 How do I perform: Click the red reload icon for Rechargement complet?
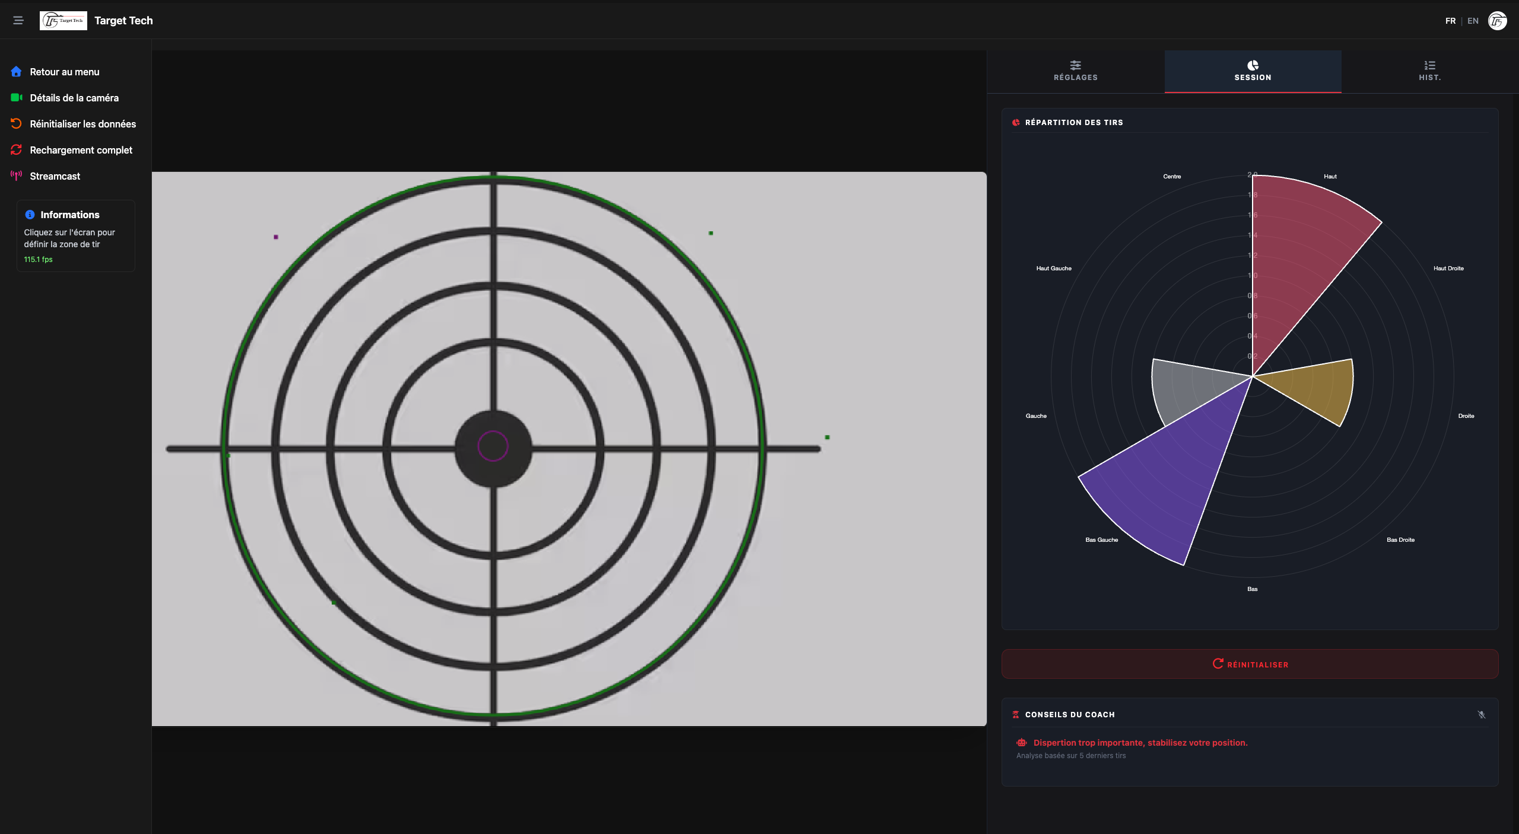pos(16,149)
